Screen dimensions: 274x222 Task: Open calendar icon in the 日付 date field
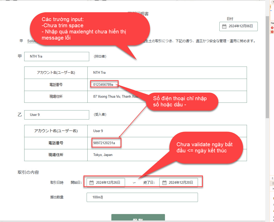click(224, 26)
